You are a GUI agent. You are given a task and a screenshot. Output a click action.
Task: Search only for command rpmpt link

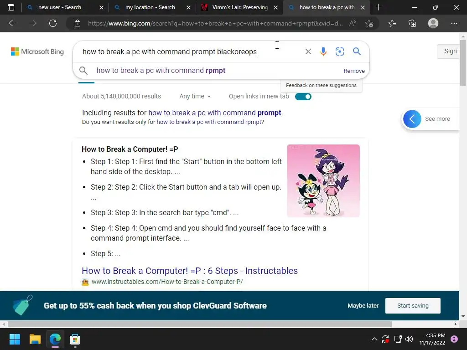click(209, 122)
